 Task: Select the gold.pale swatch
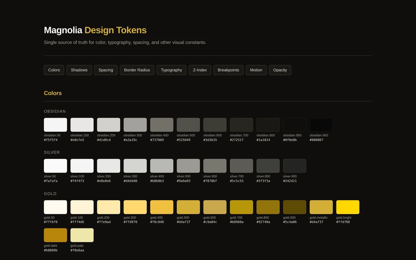[82, 235]
